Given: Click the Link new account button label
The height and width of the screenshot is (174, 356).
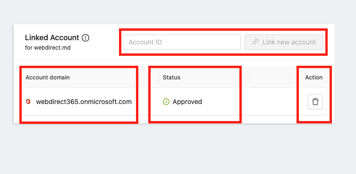Looking at the screenshot, I should (x=289, y=42).
